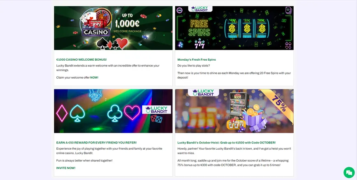Click the CASINO sign in welcome banner
This screenshot has height=180, width=357.
[96, 32]
